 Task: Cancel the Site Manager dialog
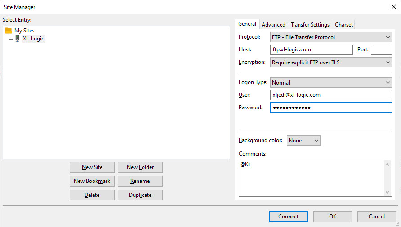377,217
